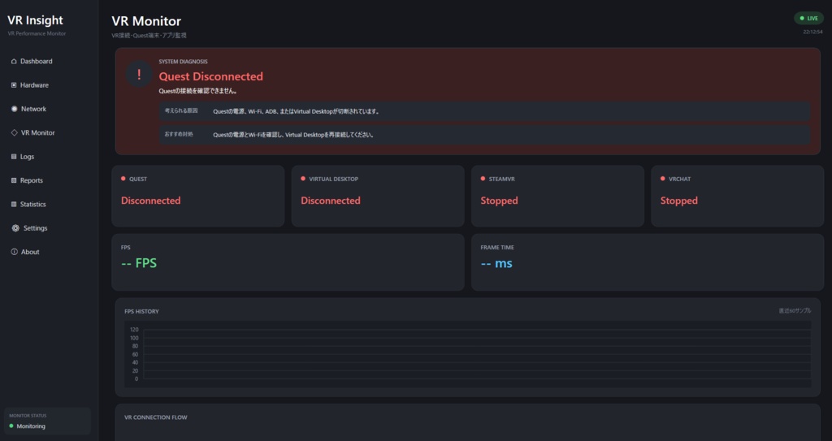Image resolution: width=832 pixels, height=441 pixels.
Task: Click the 120 axis label on chart
Action: coord(134,330)
